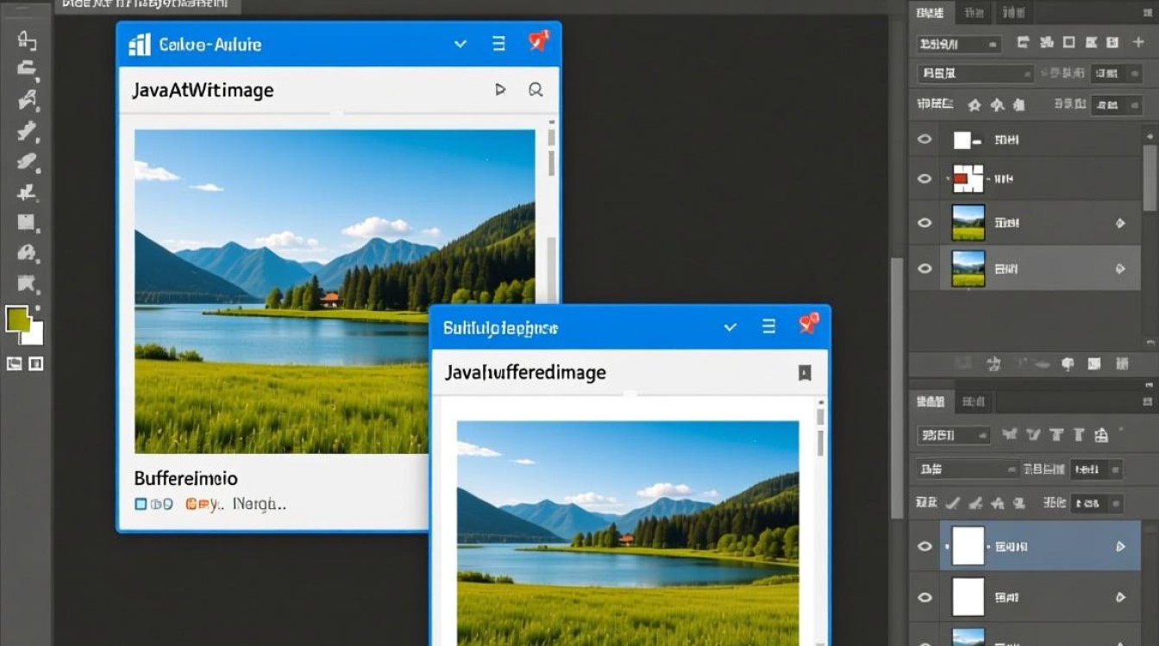
Task: Click the olive foreground color swatch
Action: (x=18, y=320)
